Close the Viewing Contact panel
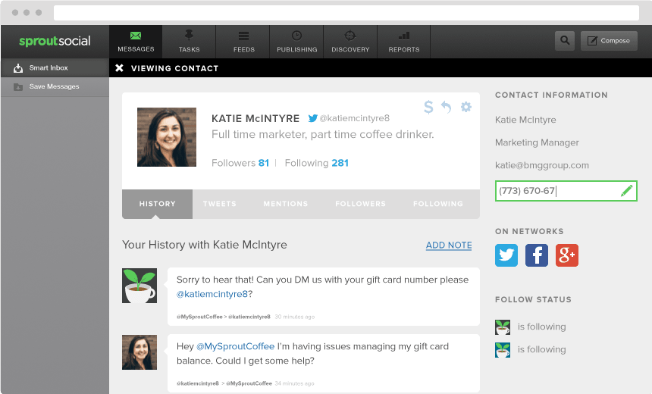 pos(119,68)
